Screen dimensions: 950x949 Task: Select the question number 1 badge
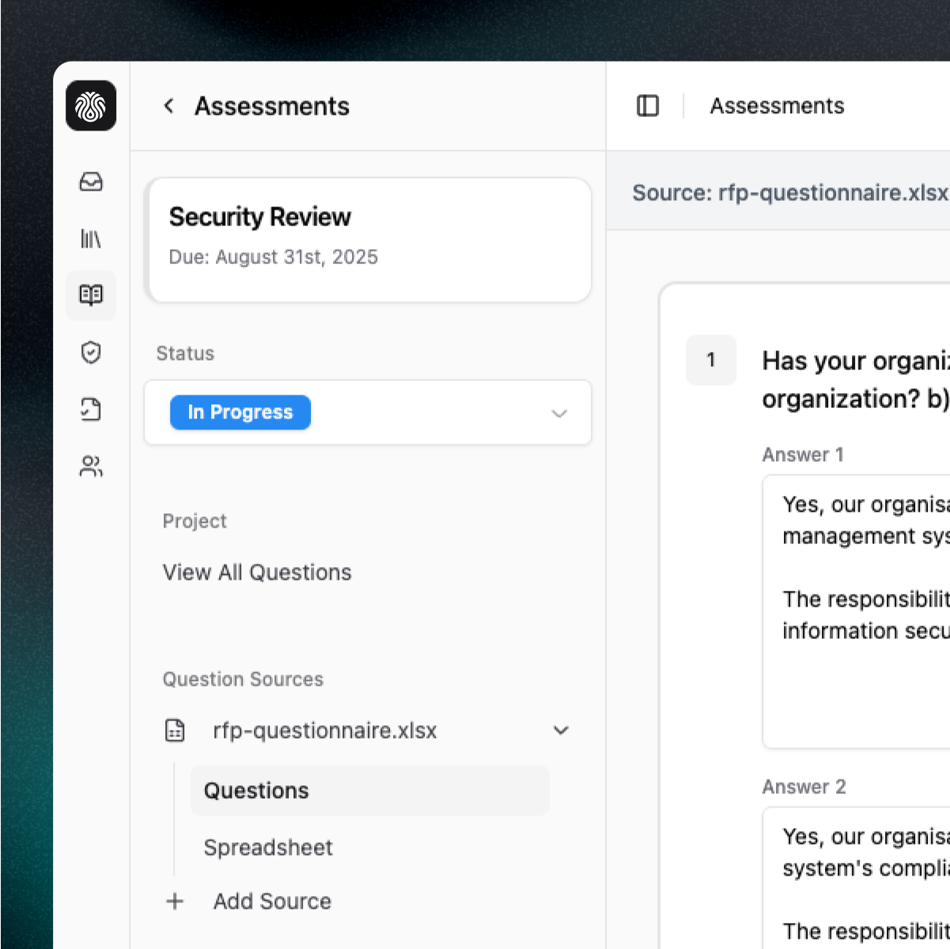[710, 360]
